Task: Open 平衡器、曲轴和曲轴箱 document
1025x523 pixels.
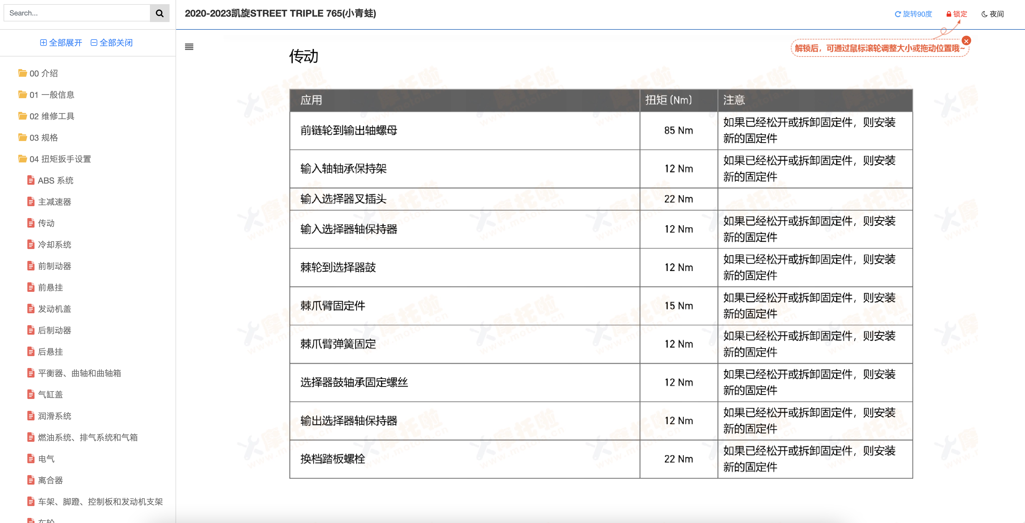Action: (79, 373)
